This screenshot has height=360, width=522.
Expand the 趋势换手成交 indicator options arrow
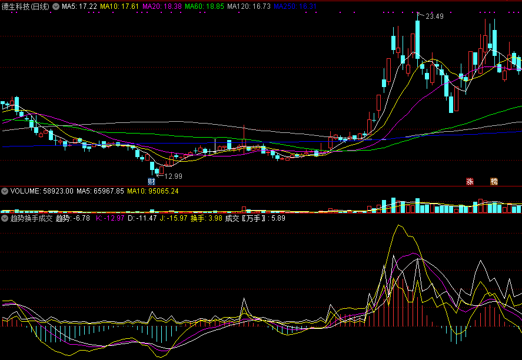[x=5, y=218]
